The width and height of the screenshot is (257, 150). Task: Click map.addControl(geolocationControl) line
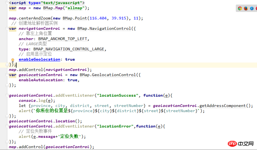coord(51,147)
